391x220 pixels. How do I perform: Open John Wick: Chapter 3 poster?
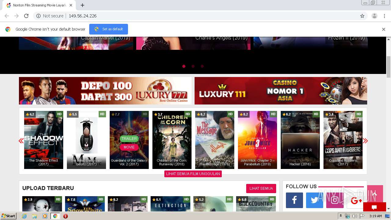[258, 140]
